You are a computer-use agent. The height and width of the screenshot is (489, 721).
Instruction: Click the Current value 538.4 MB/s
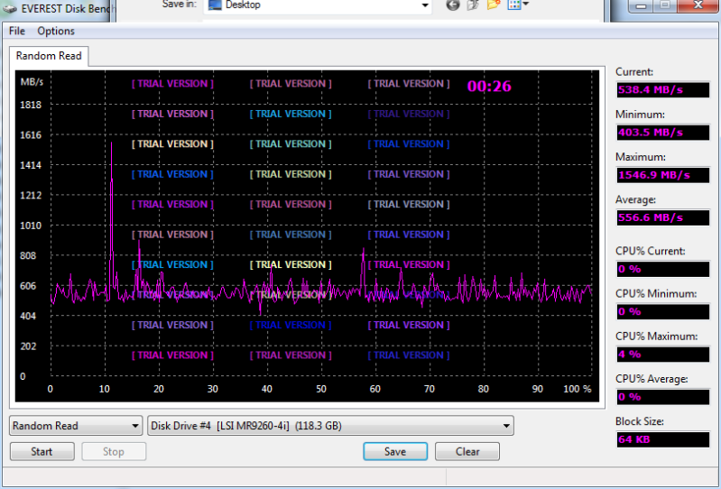pos(663,89)
